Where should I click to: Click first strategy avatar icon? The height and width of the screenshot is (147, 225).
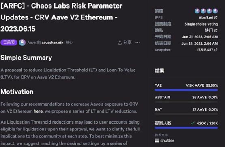pyautogui.click(x=197, y=11)
